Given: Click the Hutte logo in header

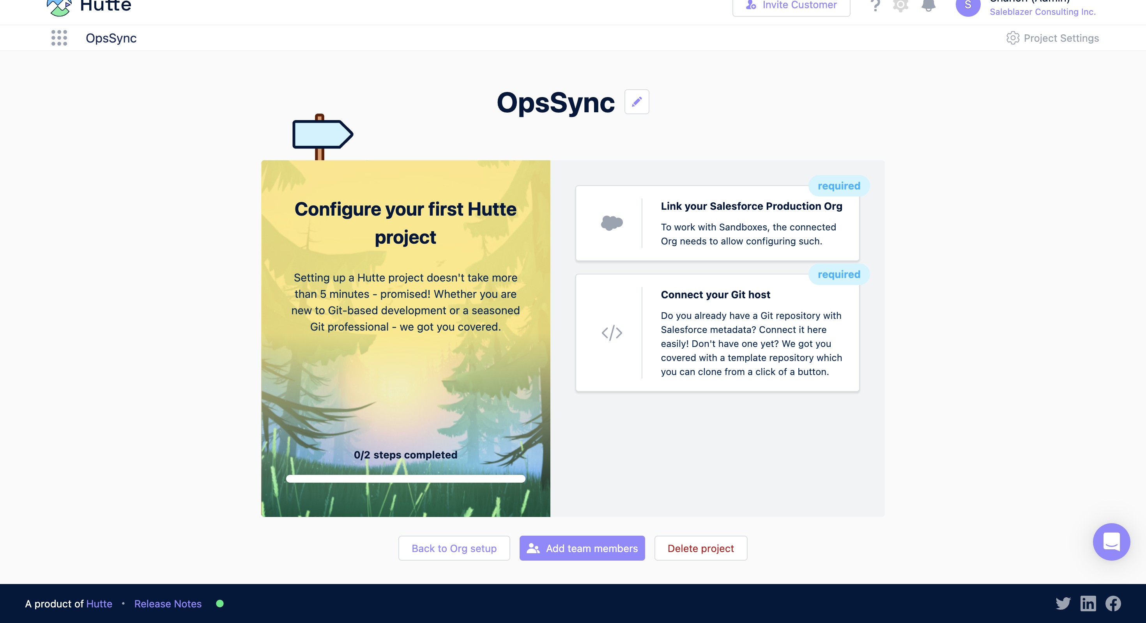Looking at the screenshot, I should pyautogui.click(x=89, y=6).
